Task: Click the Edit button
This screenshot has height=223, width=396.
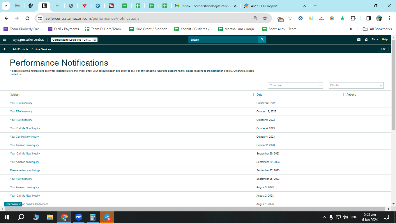Action: pos(383,49)
